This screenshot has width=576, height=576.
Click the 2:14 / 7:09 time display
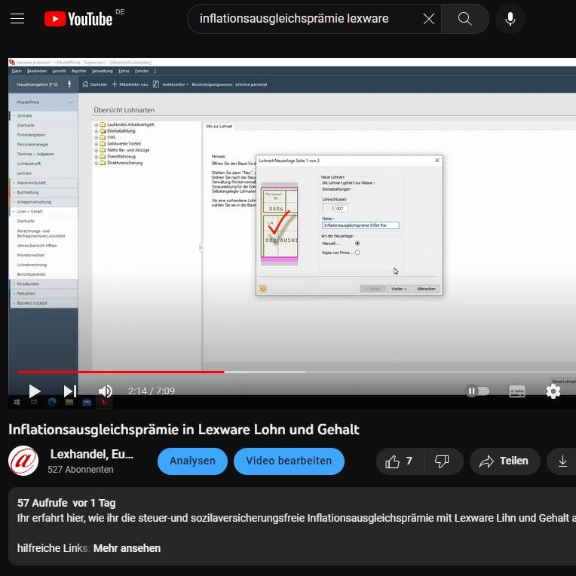tap(152, 391)
